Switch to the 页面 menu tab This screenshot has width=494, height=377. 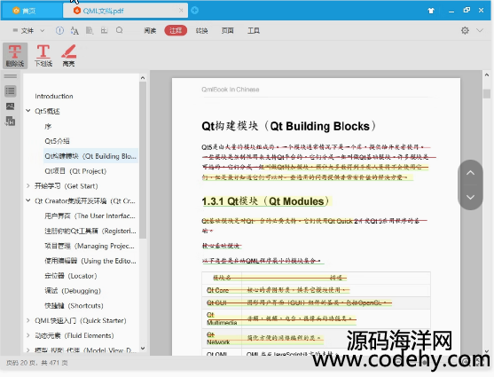tap(227, 30)
